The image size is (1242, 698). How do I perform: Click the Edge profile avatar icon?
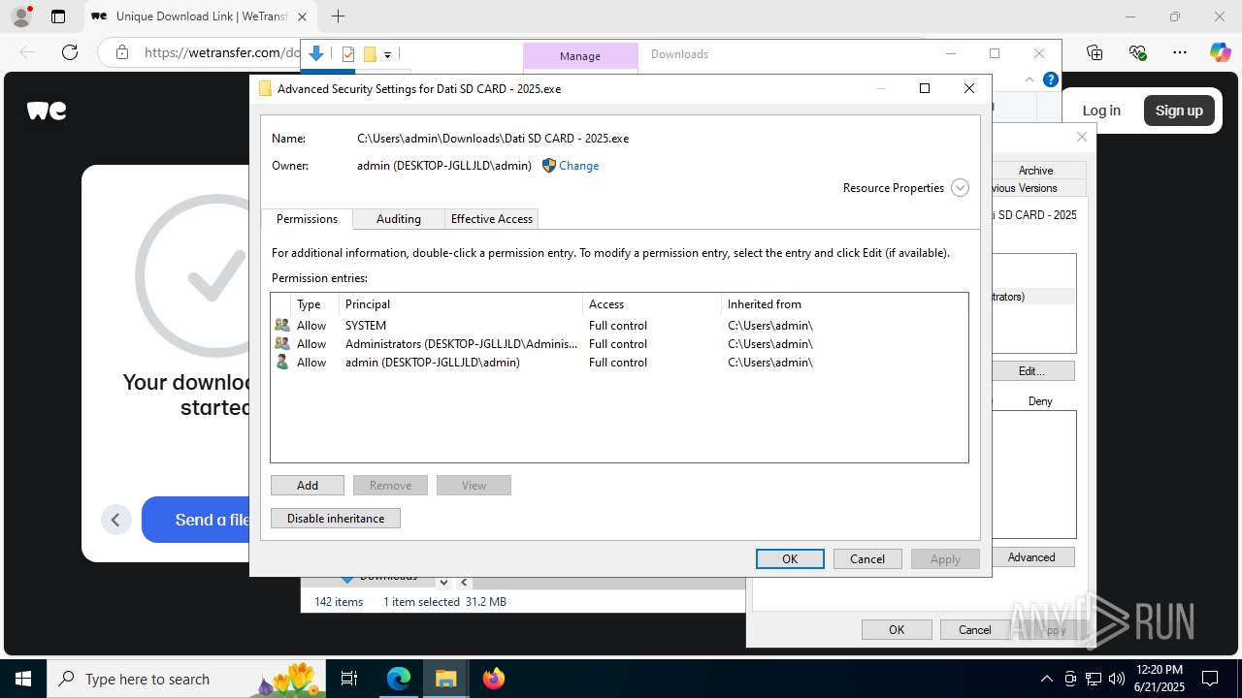[x=20, y=16]
